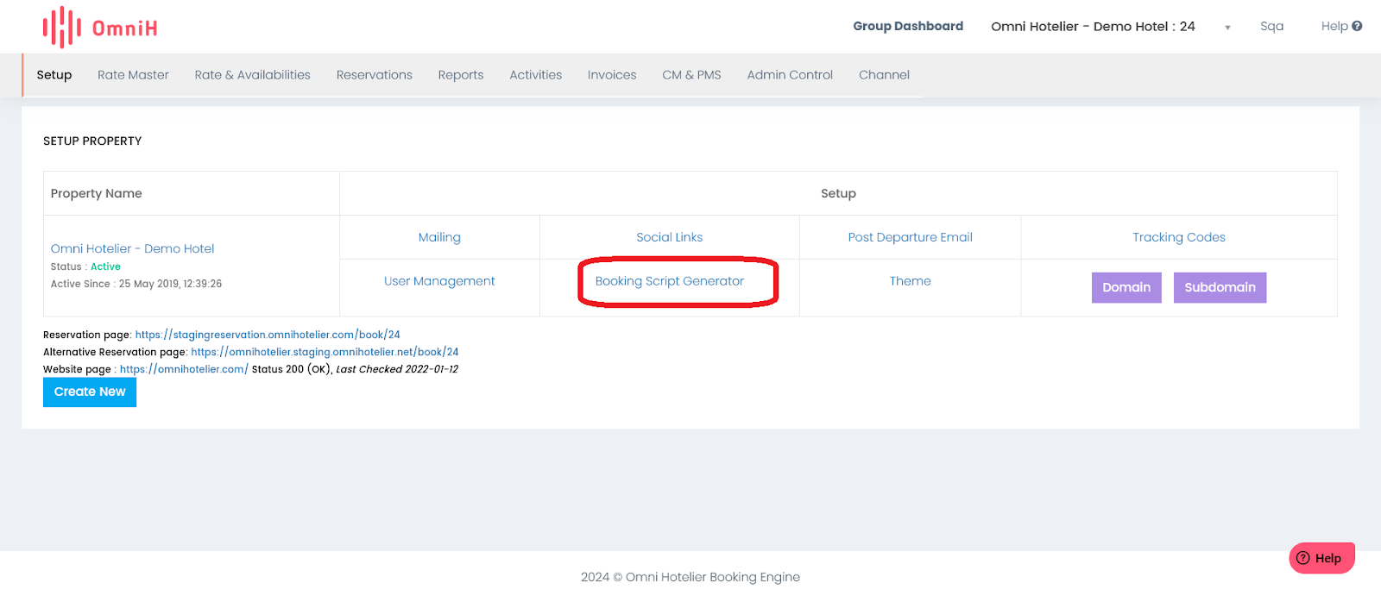Click the purple Domain button
The width and height of the screenshot is (1381, 602).
pyautogui.click(x=1126, y=287)
